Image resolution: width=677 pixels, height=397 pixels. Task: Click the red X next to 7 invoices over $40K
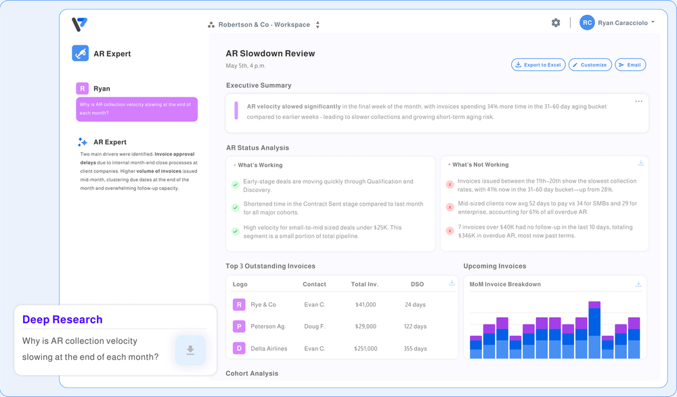pyautogui.click(x=450, y=231)
